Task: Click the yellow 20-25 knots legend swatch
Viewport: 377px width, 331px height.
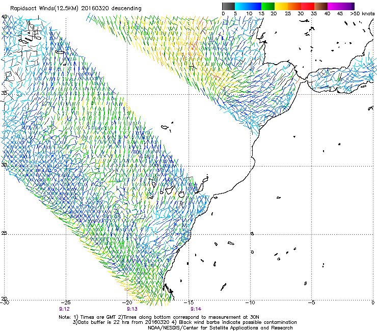Action: 281,6
